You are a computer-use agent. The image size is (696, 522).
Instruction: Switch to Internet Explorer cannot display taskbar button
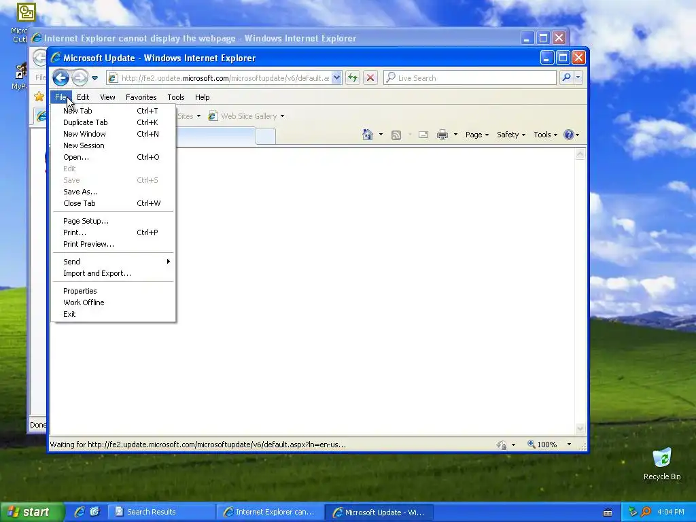click(271, 512)
